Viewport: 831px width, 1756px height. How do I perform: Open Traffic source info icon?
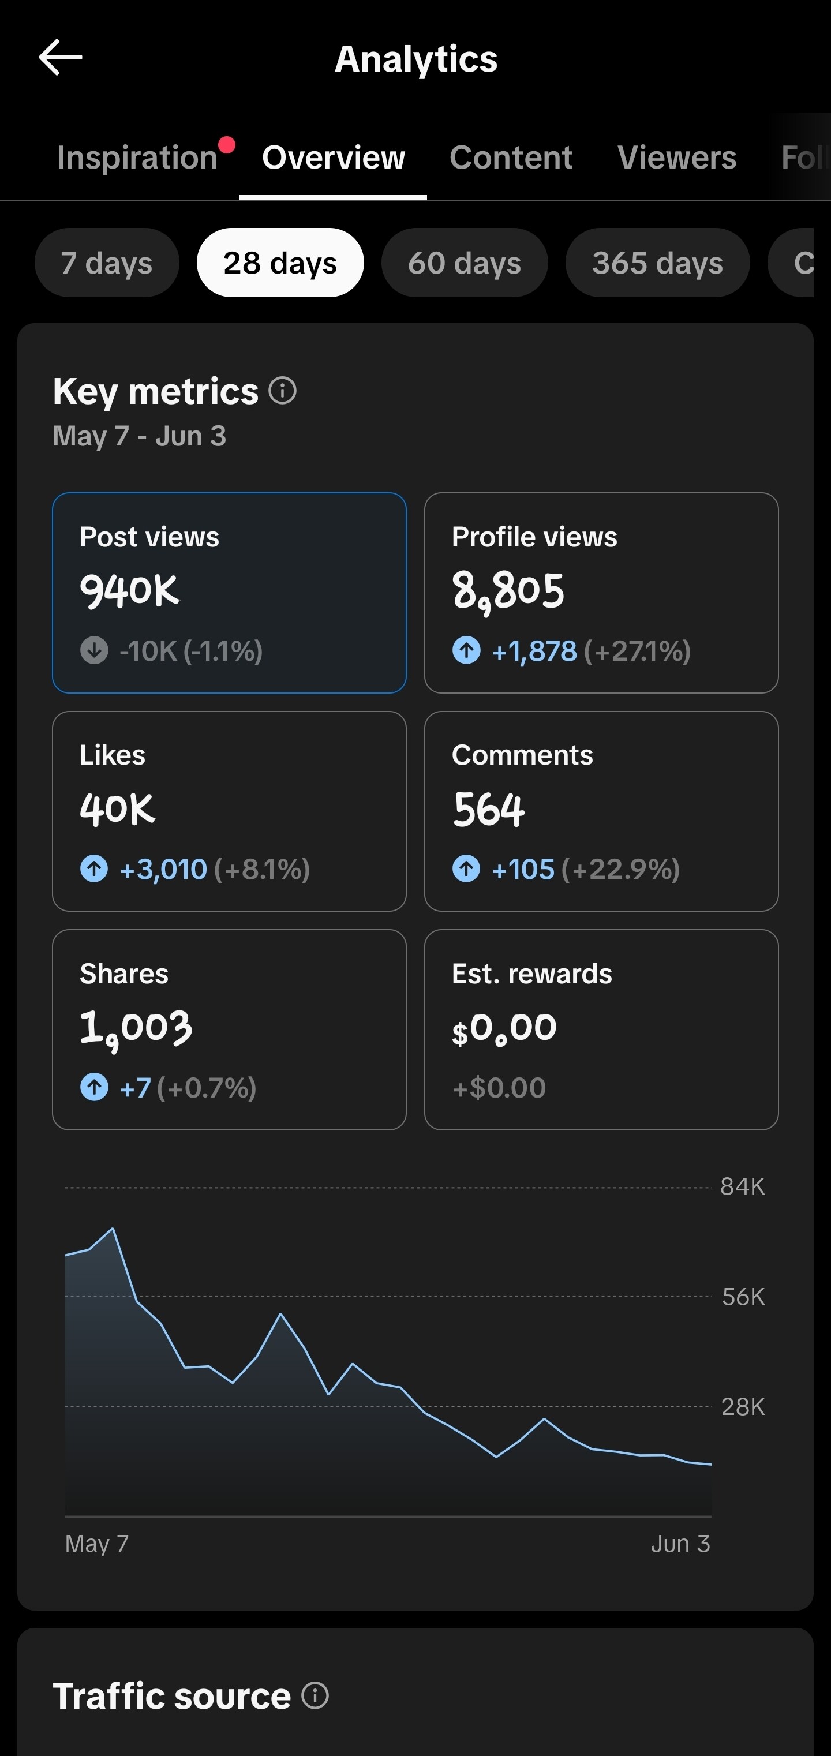(x=315, y=1695)
